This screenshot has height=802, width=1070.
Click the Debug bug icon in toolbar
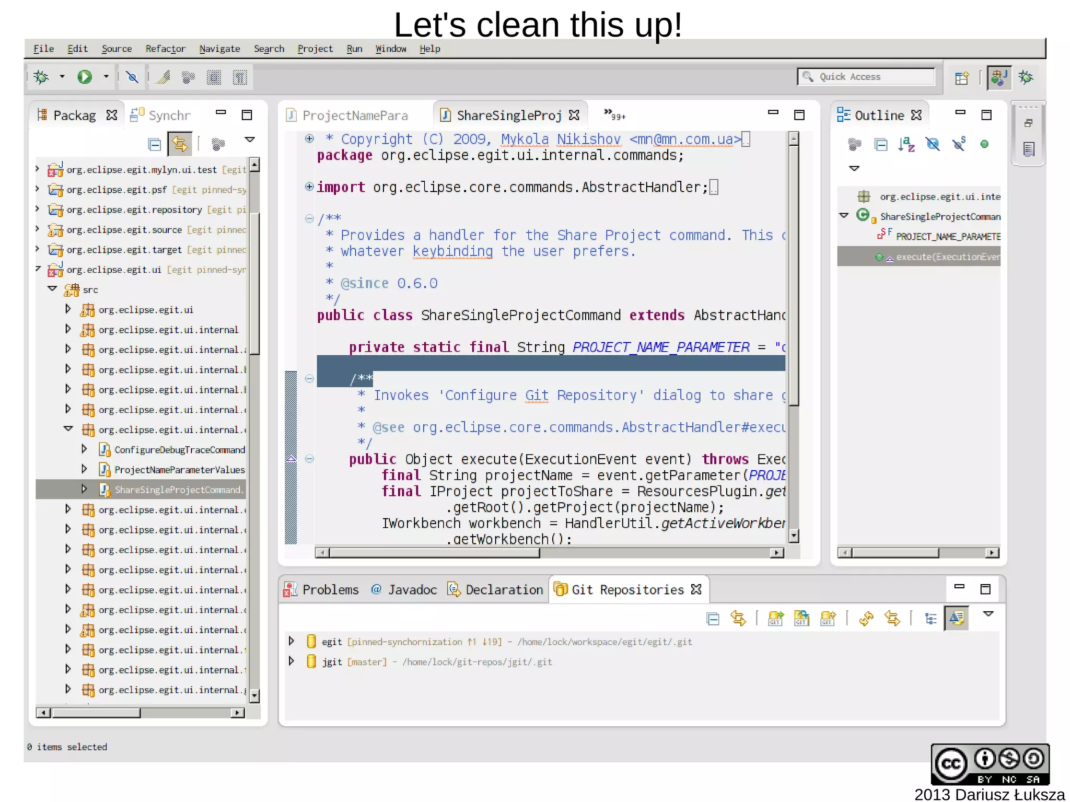[x=41, y=77]
